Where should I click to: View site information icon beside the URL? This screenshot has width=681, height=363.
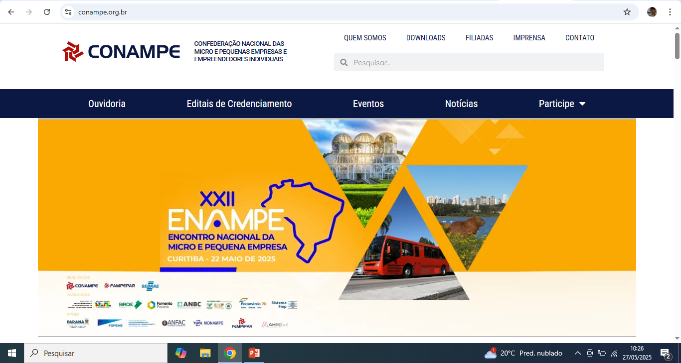68,12
